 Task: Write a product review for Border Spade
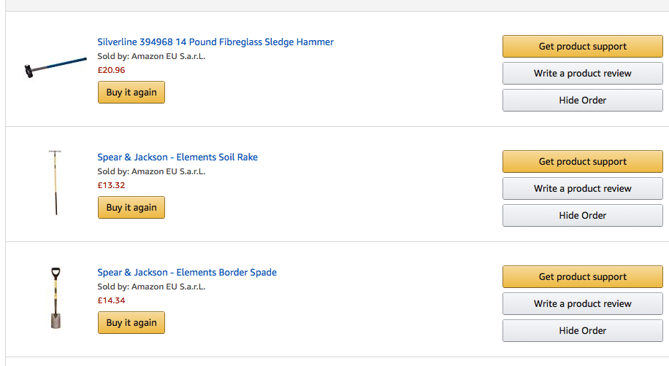(583, 304)
